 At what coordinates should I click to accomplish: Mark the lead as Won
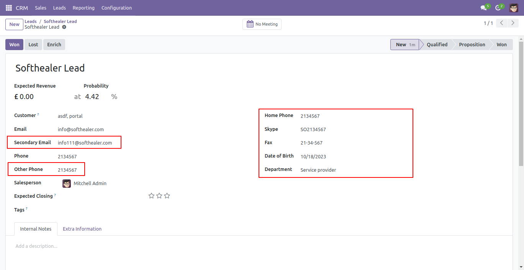click(x=14, y=45)
